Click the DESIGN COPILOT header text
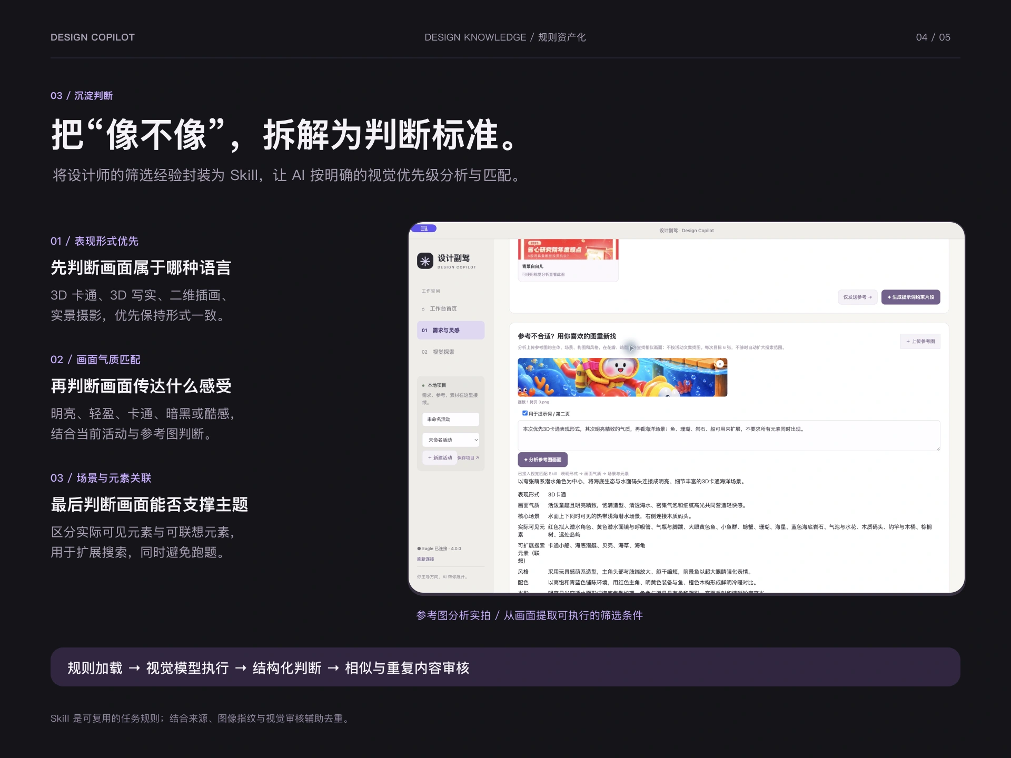Viewport: 1011px width, 758px height. (93, 37)
